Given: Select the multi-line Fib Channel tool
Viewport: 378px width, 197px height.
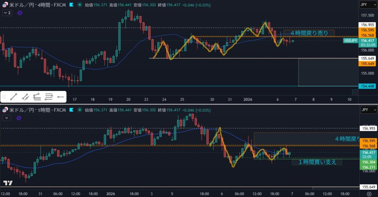Looking at the screenshot, I should coord(49,97).
